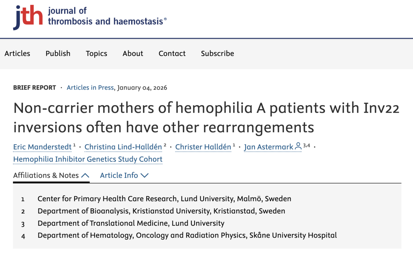The height and width of the screenshot is (253, 413).
Task: Click the registered trademark symbol after haemostasis
Action: click(166, 18)
